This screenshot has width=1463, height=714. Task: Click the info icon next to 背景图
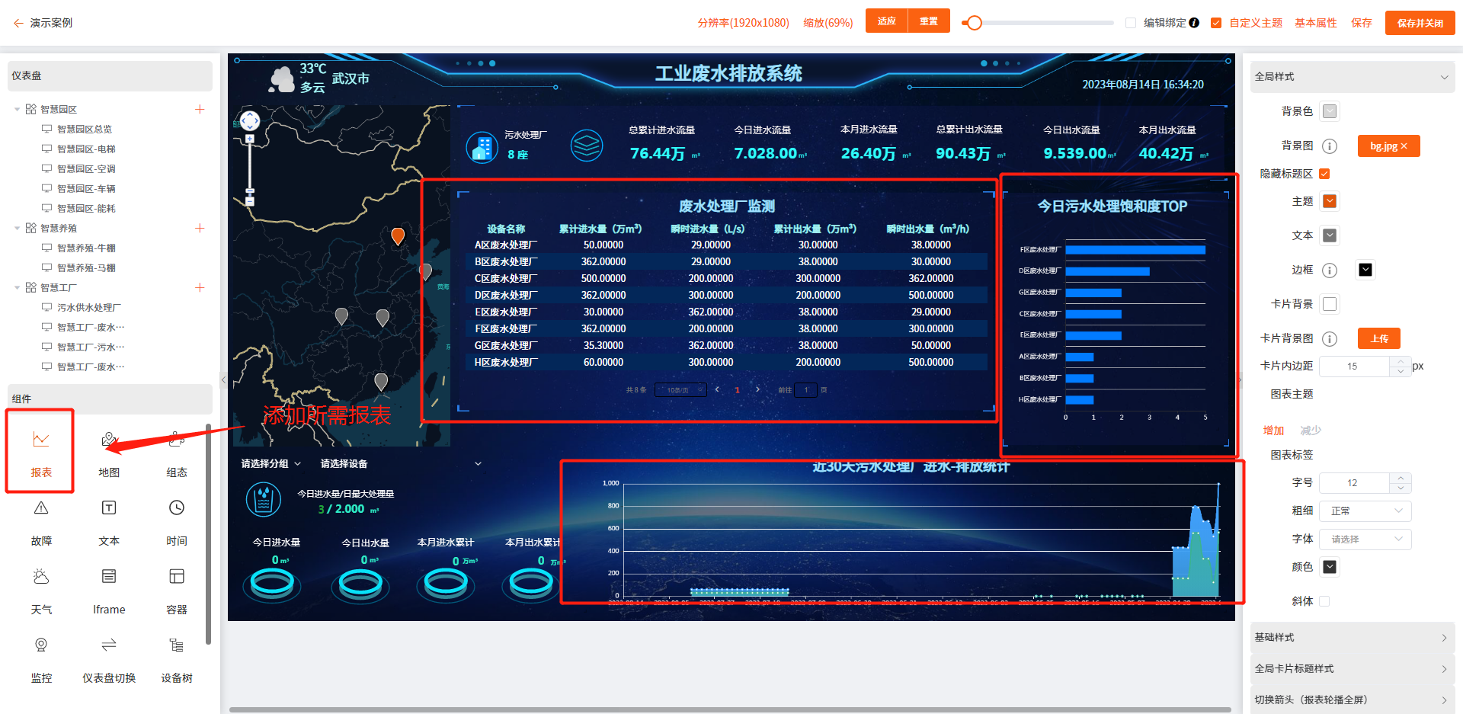(1330, 146)
